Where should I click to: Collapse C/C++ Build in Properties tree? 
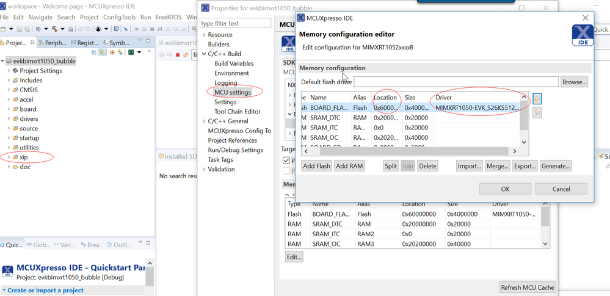[x=203, y=54]
